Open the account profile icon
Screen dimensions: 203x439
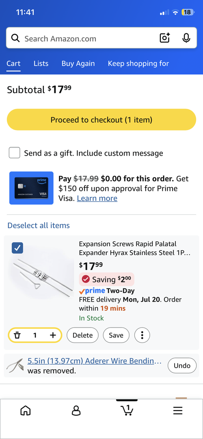(x=76, y=411)
